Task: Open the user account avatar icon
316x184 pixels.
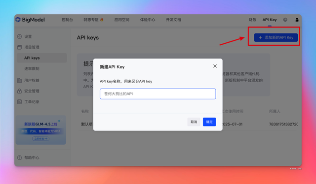Action: click(x=297, y=20)
